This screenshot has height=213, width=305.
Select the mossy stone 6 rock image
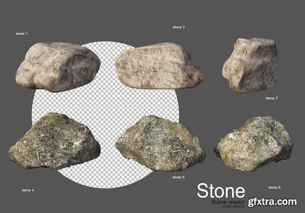(x=253, y=144)
